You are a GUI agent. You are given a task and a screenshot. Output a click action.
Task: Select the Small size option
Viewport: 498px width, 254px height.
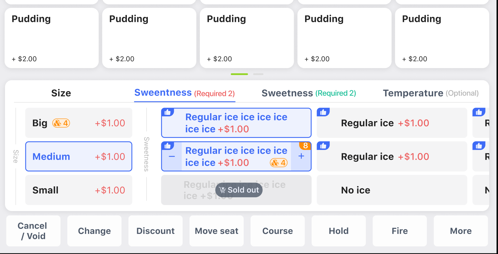click(79, 190)
